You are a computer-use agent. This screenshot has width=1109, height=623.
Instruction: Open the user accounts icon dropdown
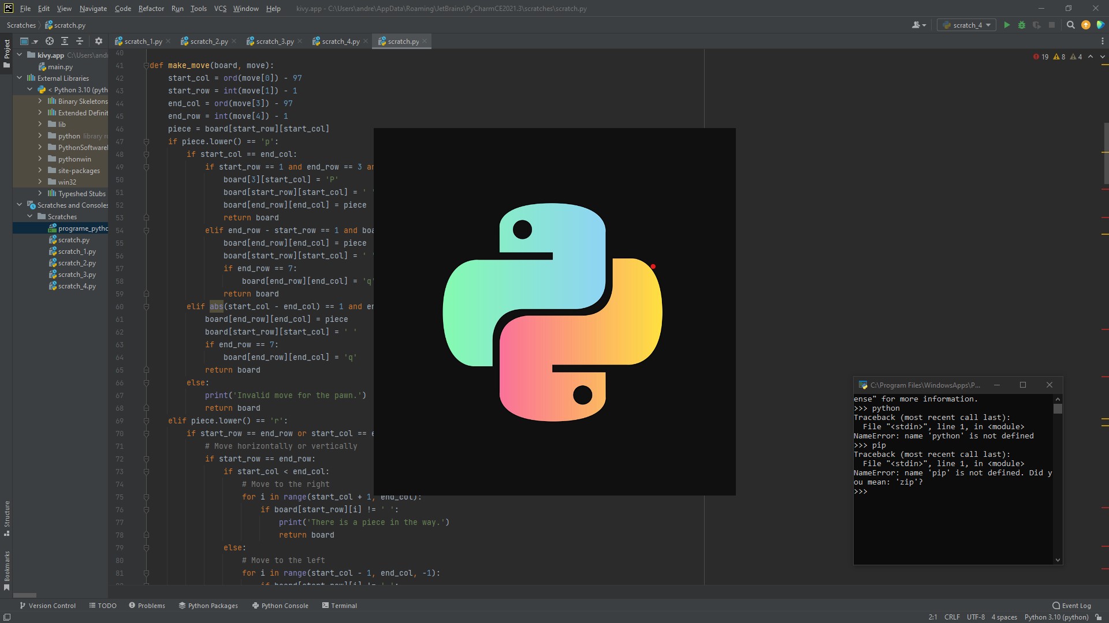pyautogui.click(x=918, y=25)
